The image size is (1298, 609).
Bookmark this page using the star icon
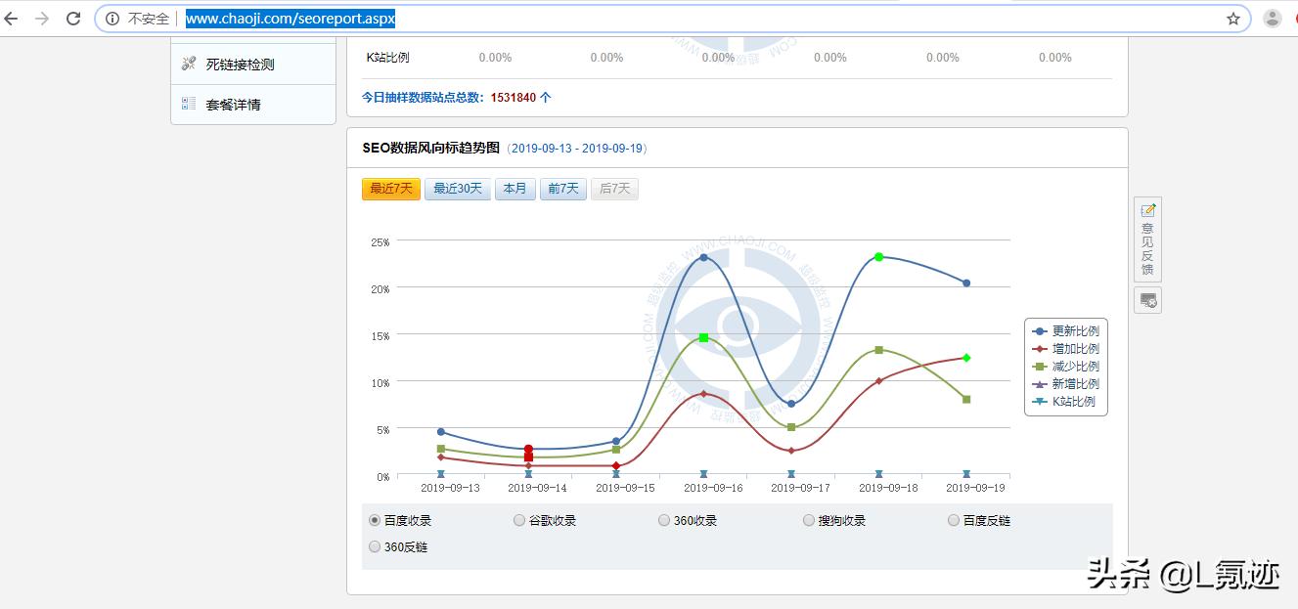tap(1234, 18)
